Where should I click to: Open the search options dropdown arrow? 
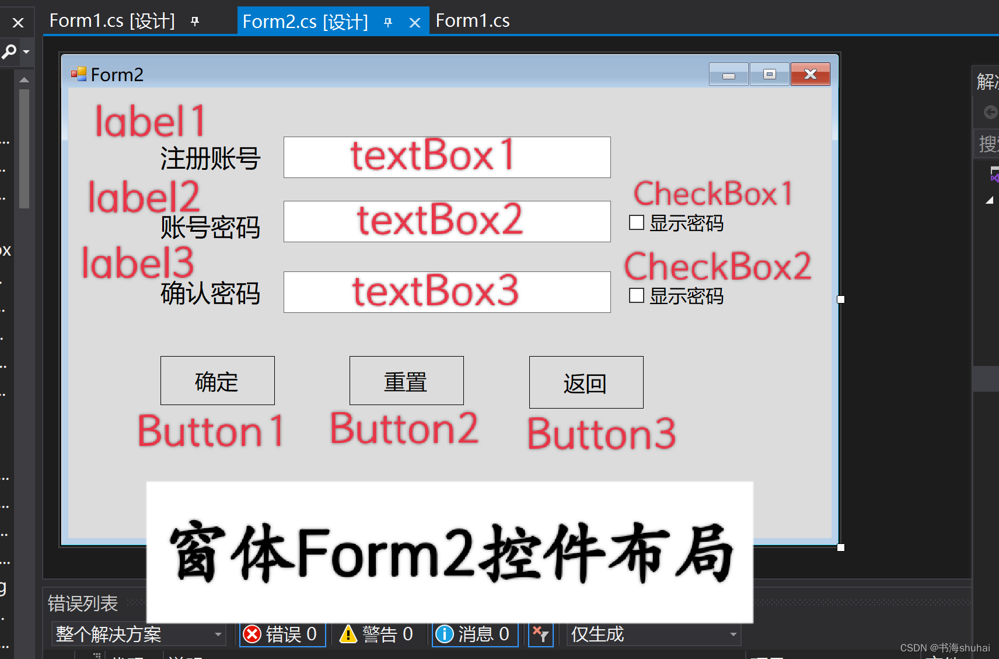coord(26,52)
